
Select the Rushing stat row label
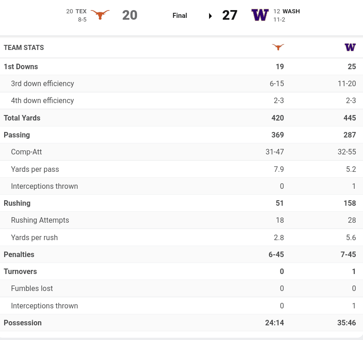[17, 203]
